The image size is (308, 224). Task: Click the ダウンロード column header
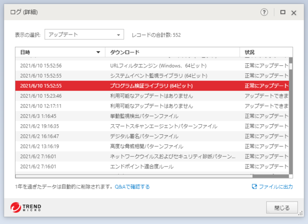pos(172,52)
